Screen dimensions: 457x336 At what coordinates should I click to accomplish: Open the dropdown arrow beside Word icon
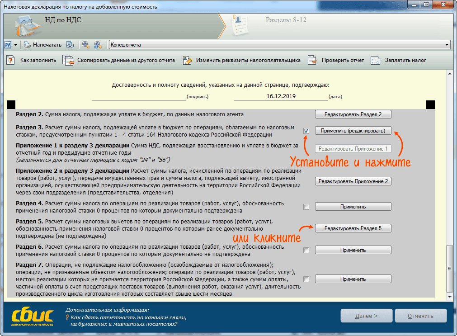coord(15,45)
